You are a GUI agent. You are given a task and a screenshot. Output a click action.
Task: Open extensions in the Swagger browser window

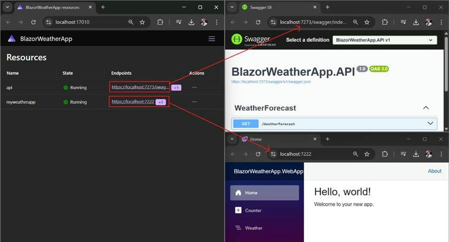pos(385,22)
